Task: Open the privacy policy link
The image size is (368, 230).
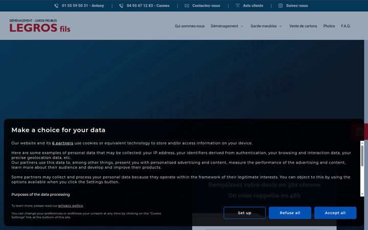Action: pyautogui.click(x=71, y=206)
